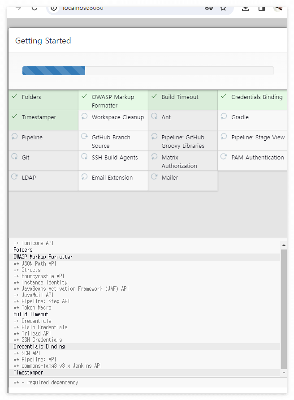Click the pending icon beside Git
Screen dimensions: 294x400
14,156
